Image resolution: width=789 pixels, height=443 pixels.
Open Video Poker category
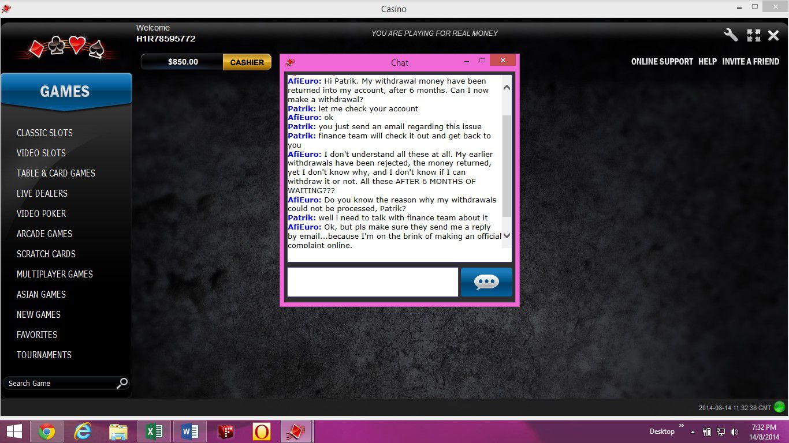(x=41, y=213)
